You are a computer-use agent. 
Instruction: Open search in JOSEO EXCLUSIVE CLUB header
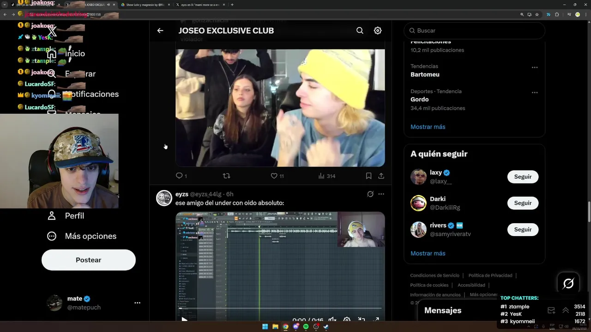click(x=360, y=30)
